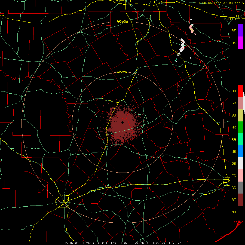The image size is (245, 245).
Task: Click the RA legend label
Action: click(234, 140)
